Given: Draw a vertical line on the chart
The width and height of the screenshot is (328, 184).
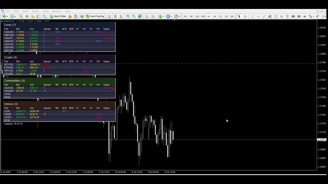Looking at the screenshot, I should pyautogui.click(x=252, y=16).
